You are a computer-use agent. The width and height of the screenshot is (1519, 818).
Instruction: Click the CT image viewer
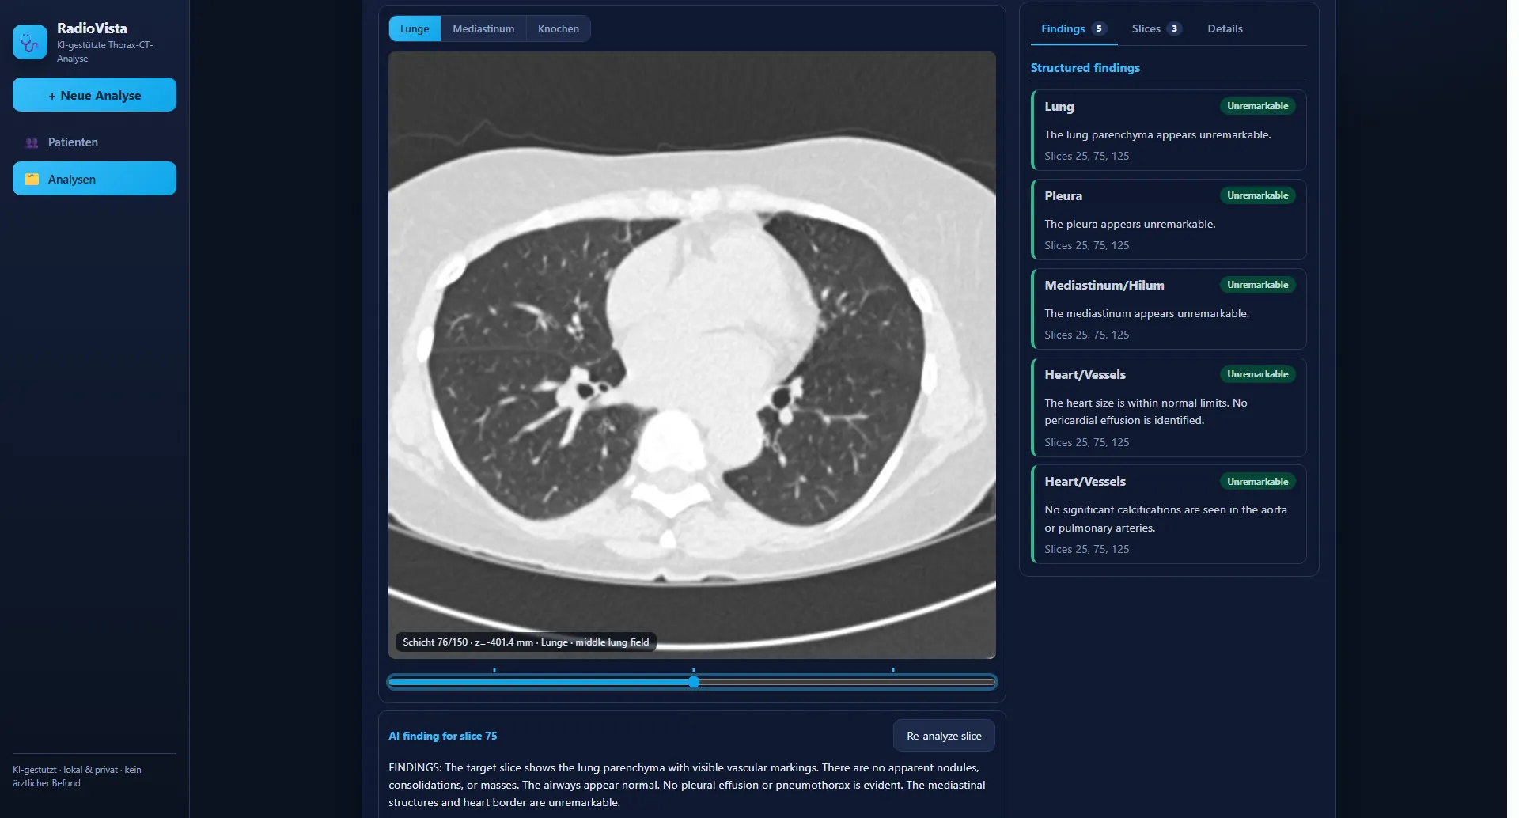tap(691, 355)
